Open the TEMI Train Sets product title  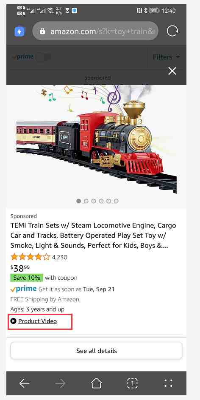pyautogui.click(x=93, y=235)
